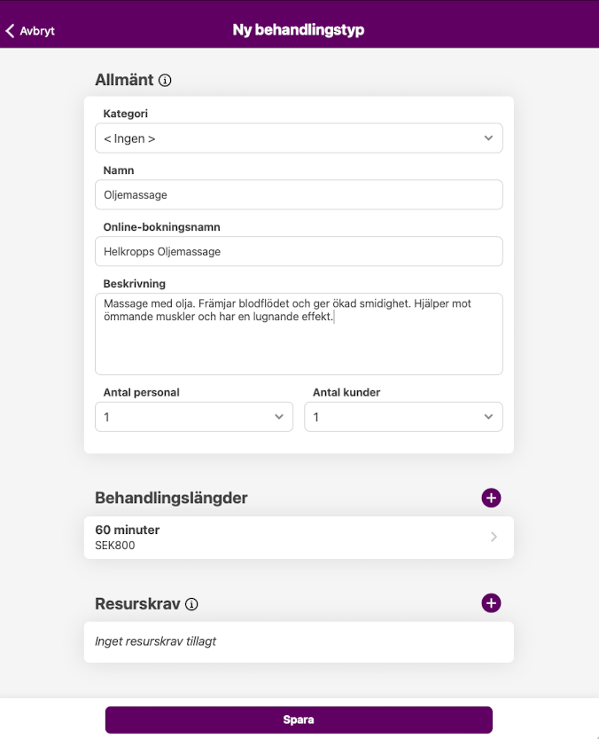The width and height of the screenshot is (599, 739).
Task: Click the back chevron beside Avbryt
Action: click(x=11, y=31)
